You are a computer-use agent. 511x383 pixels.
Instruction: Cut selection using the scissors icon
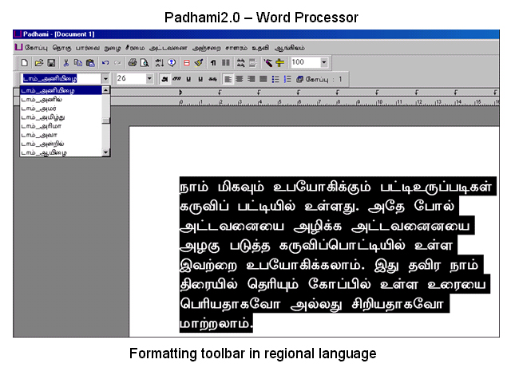(x=66, y=62)
